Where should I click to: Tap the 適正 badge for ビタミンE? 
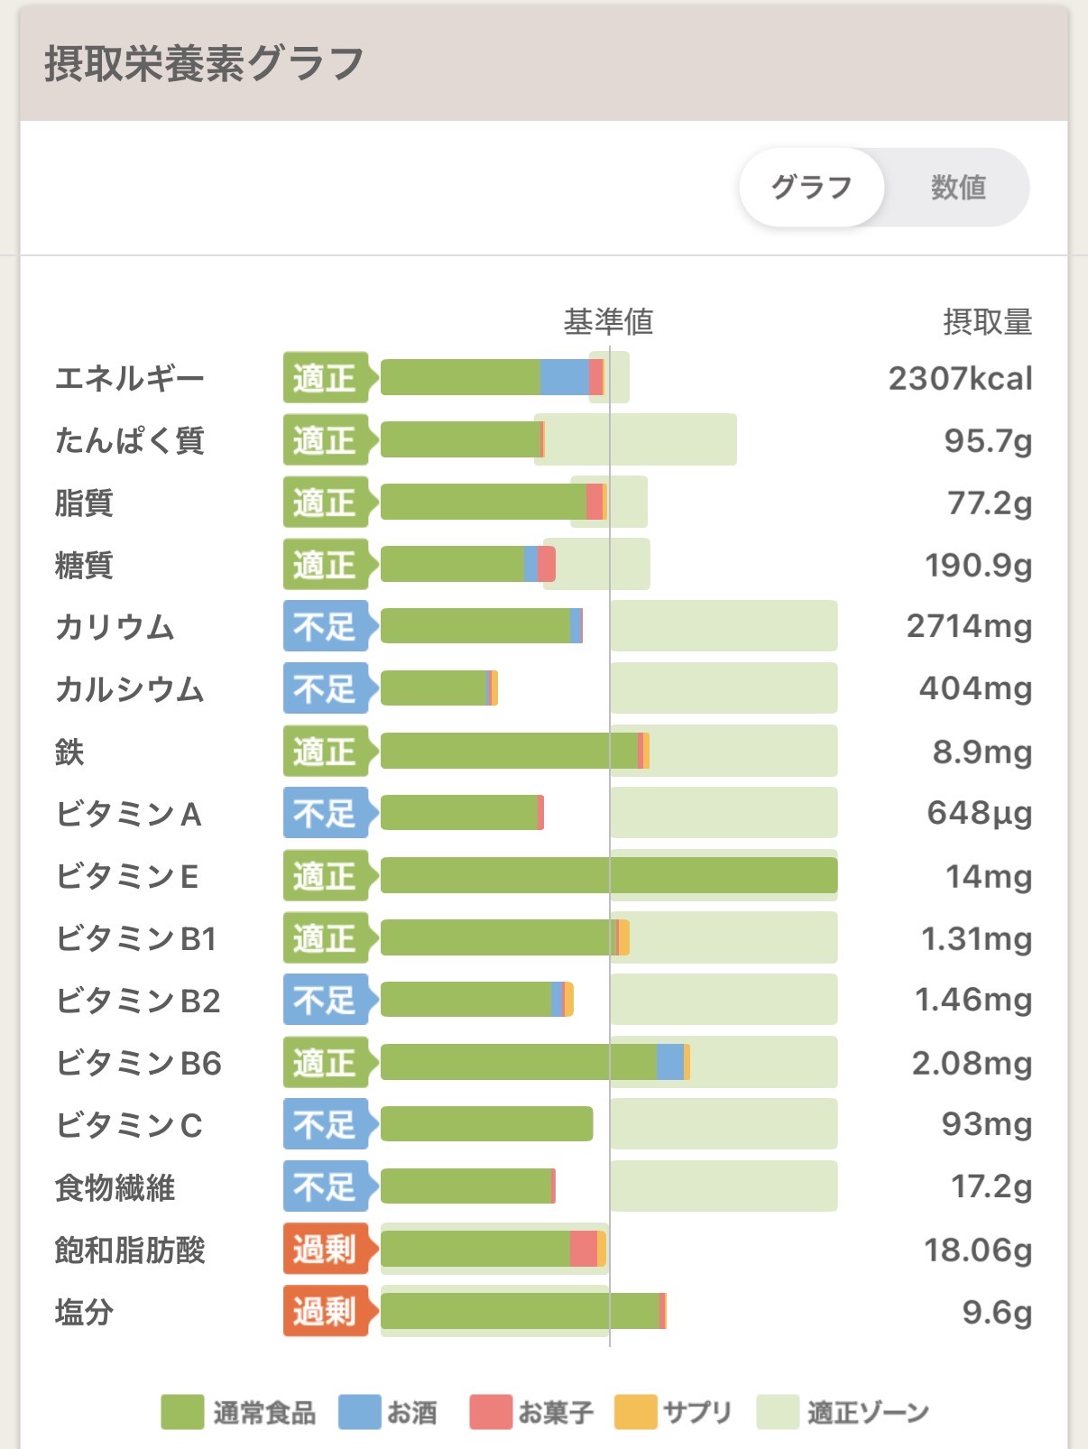click(327, 875)
